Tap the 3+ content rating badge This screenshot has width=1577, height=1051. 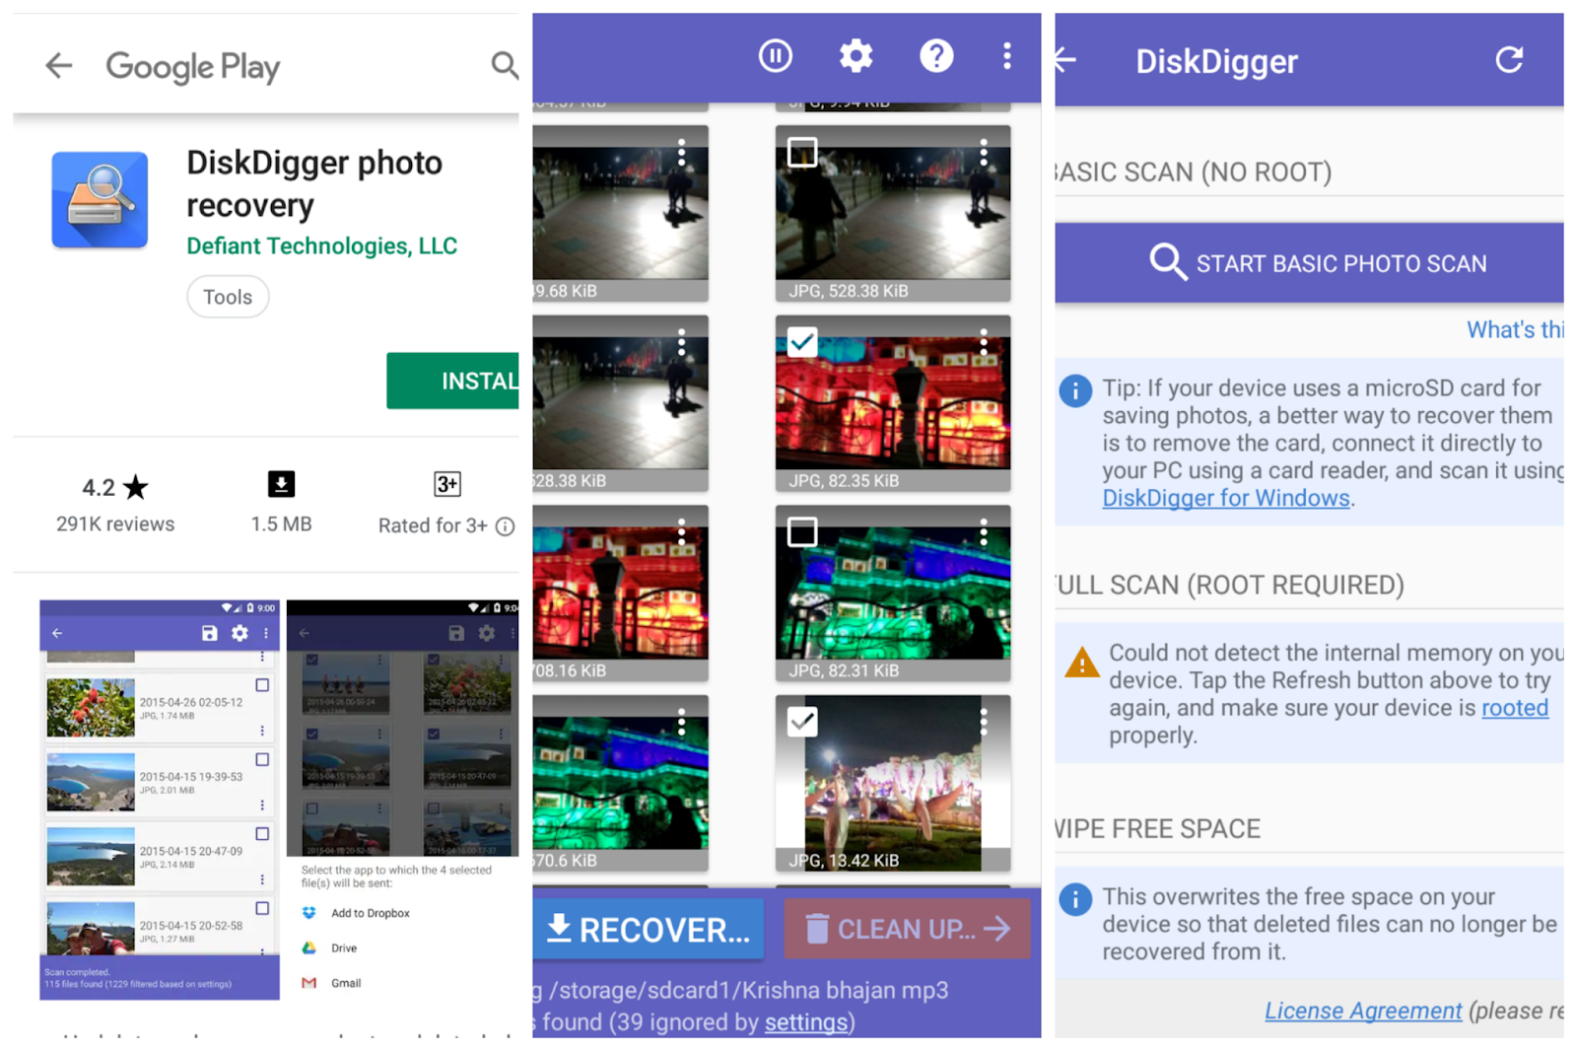pyautogui.click(x=447, y=484)
